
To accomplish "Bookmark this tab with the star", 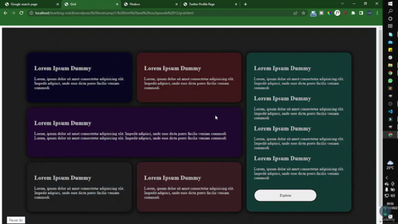I will point(303,13).
